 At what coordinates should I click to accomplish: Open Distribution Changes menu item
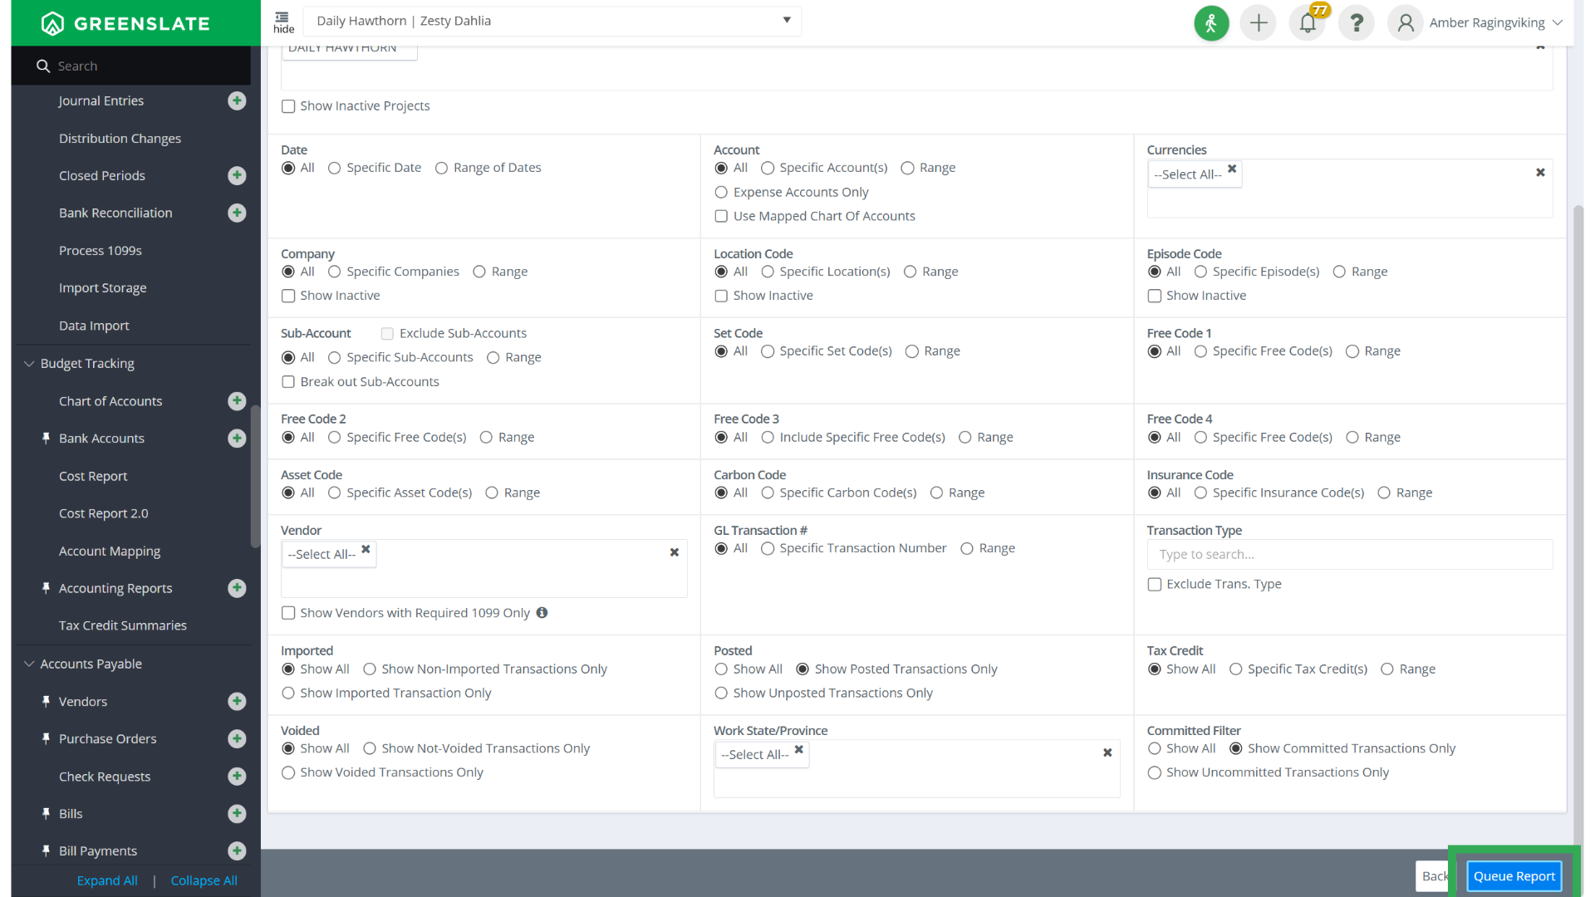[120, 139]
